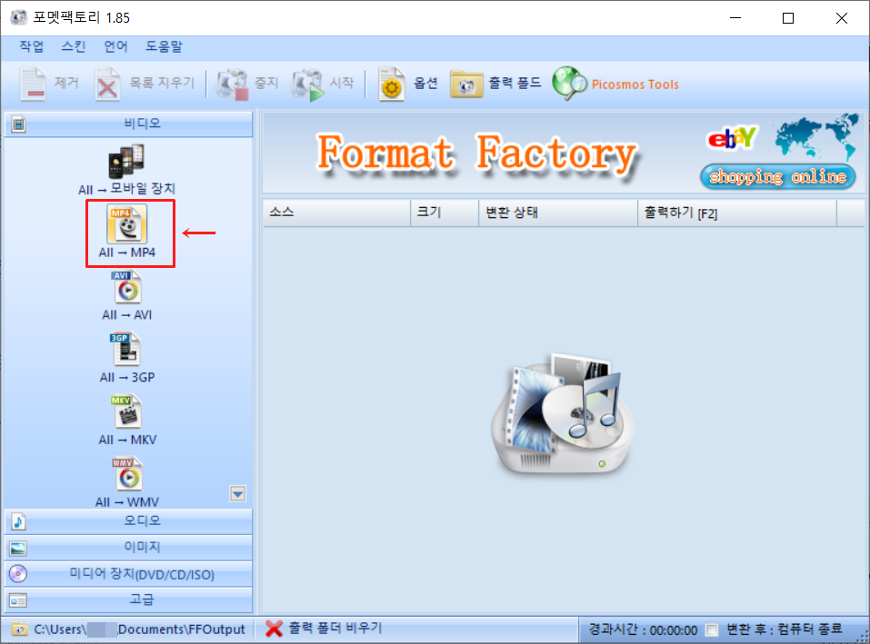Expand the 이미지 category section
The image size is (870, 644).
tap(128, 548)
